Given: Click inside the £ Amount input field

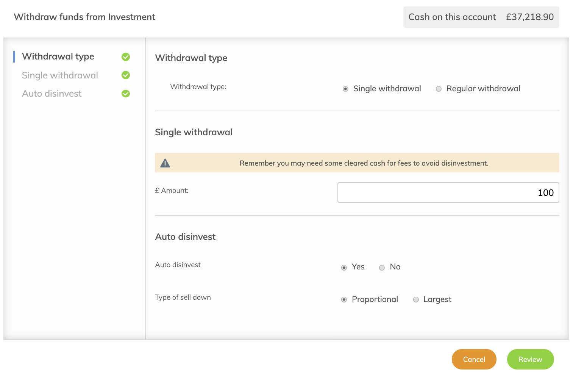Looking at the screenshot, I should [448, 193].
